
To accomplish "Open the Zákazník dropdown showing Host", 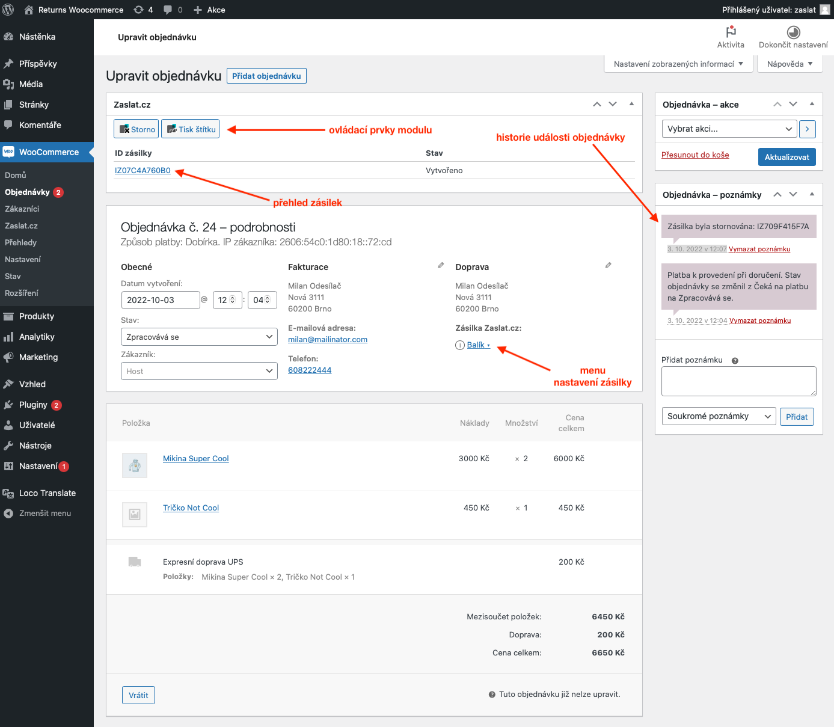I will coord(199,371).
